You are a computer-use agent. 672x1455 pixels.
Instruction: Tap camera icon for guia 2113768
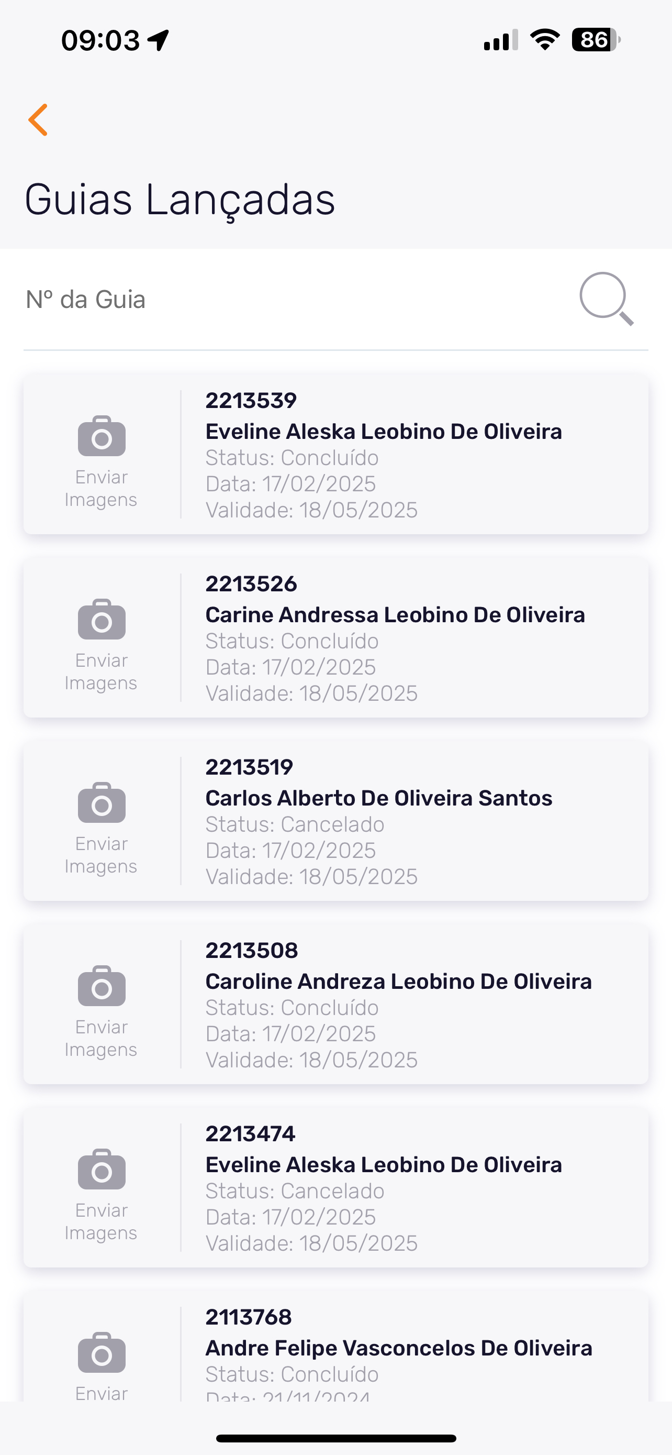[102, 1353]
